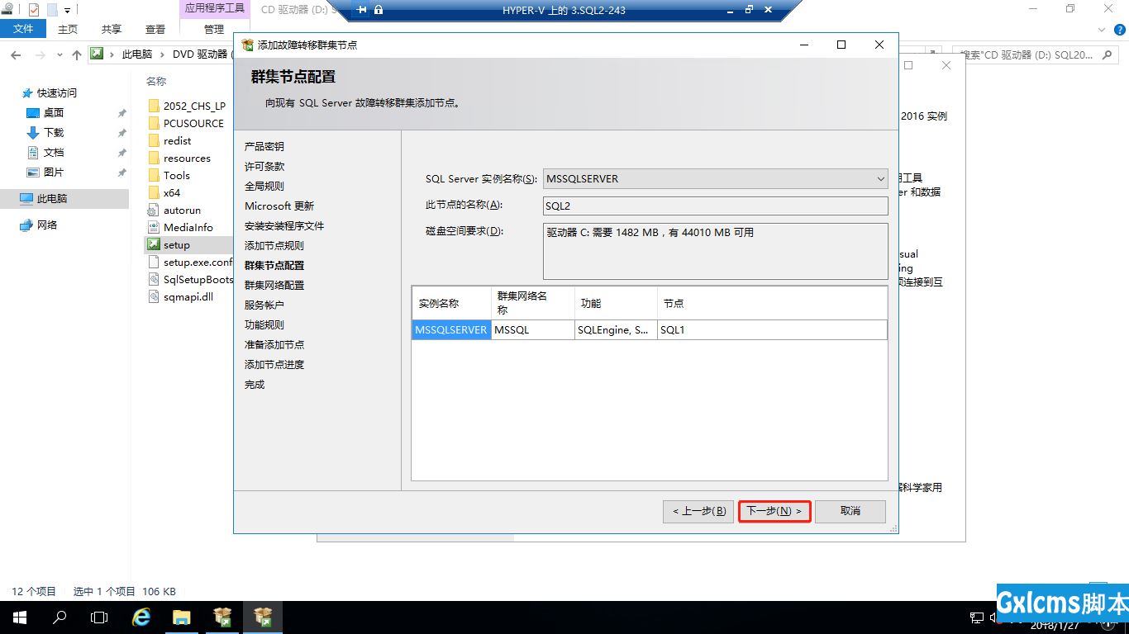Screen dimensions: 1129x634
Task: Switch to the 共享 ribbon tab
Action: (x=112, y=29)
